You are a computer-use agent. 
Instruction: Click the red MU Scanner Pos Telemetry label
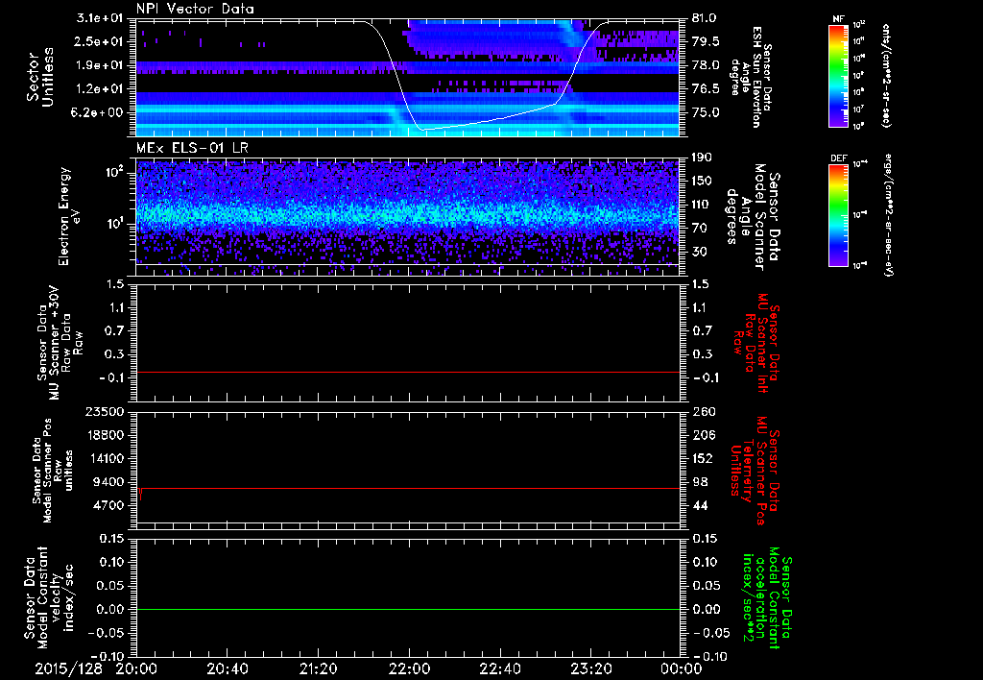(755, 471)
